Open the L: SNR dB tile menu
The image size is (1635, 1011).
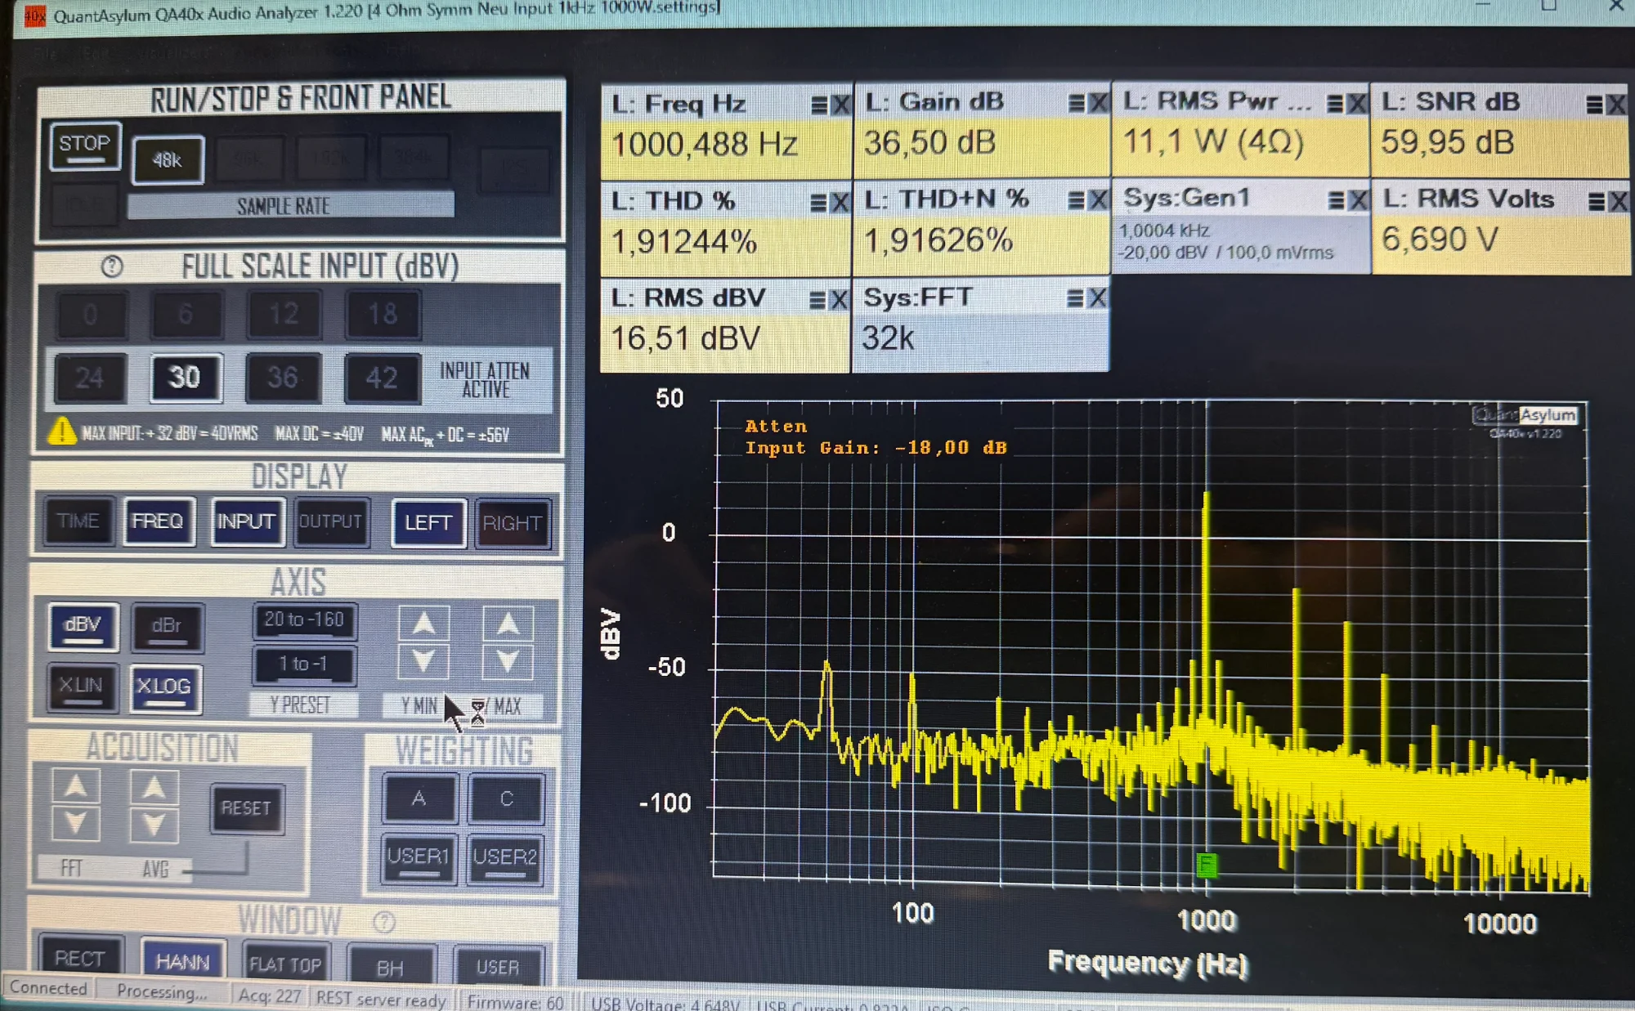click(1594, 105)
